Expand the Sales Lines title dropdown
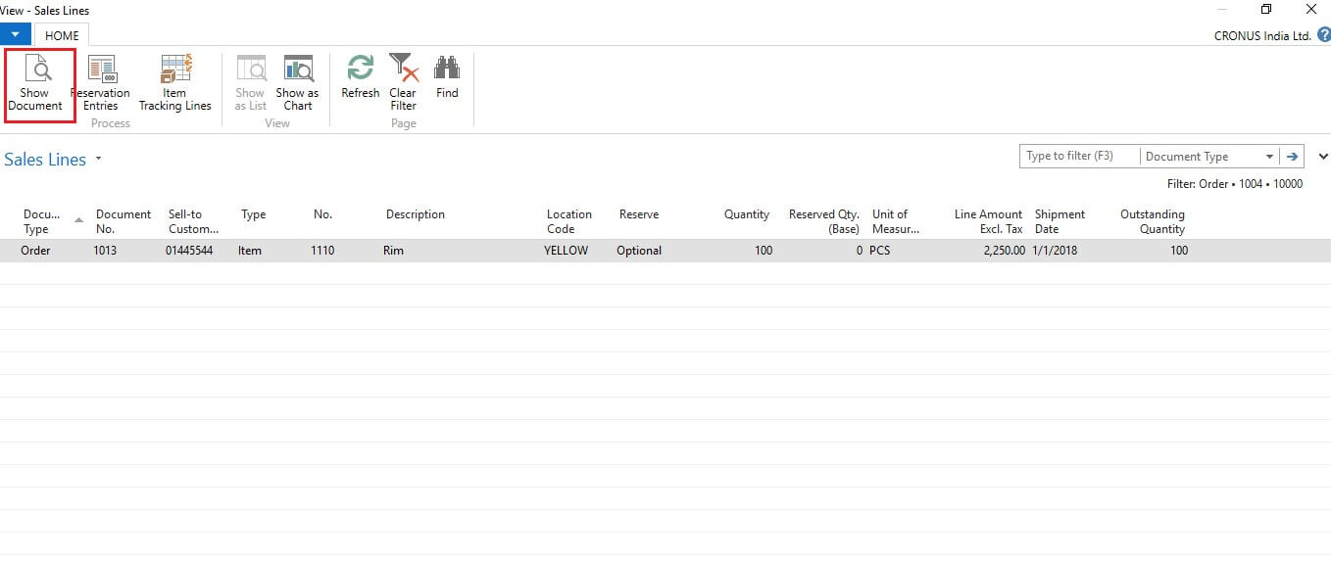The image size is (1331, 562). [98, 160]
